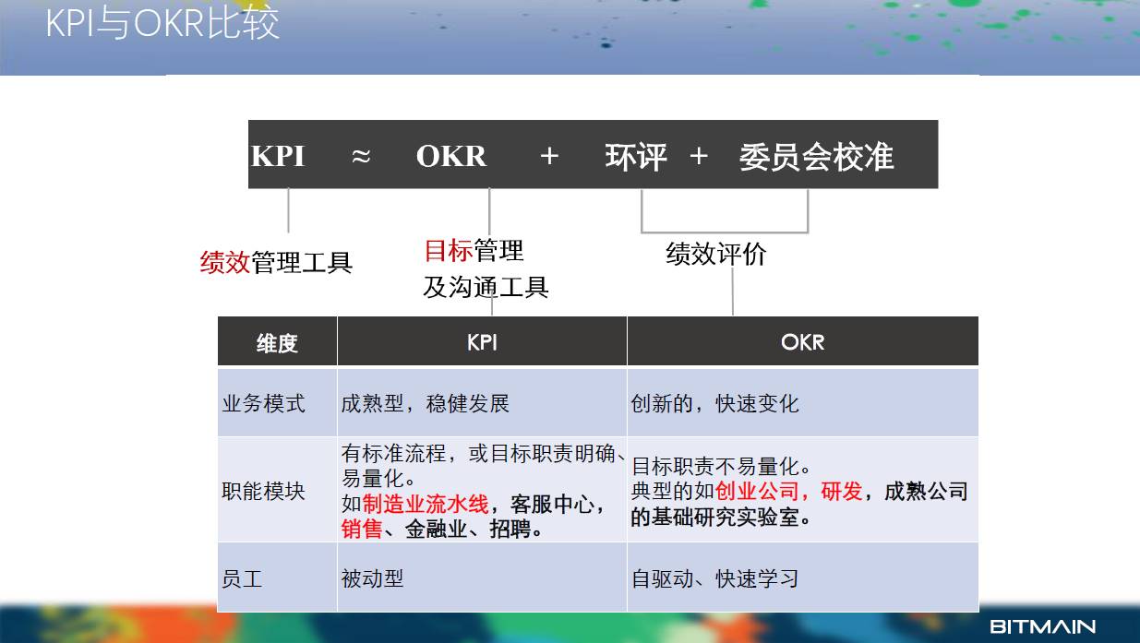Click the BITMAIN logo
This screenshot has height=643, width=1140.
(x=1042, y=626)
